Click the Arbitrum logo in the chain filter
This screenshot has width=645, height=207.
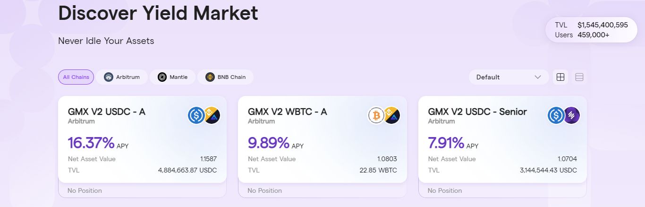[x=109, y=77]
